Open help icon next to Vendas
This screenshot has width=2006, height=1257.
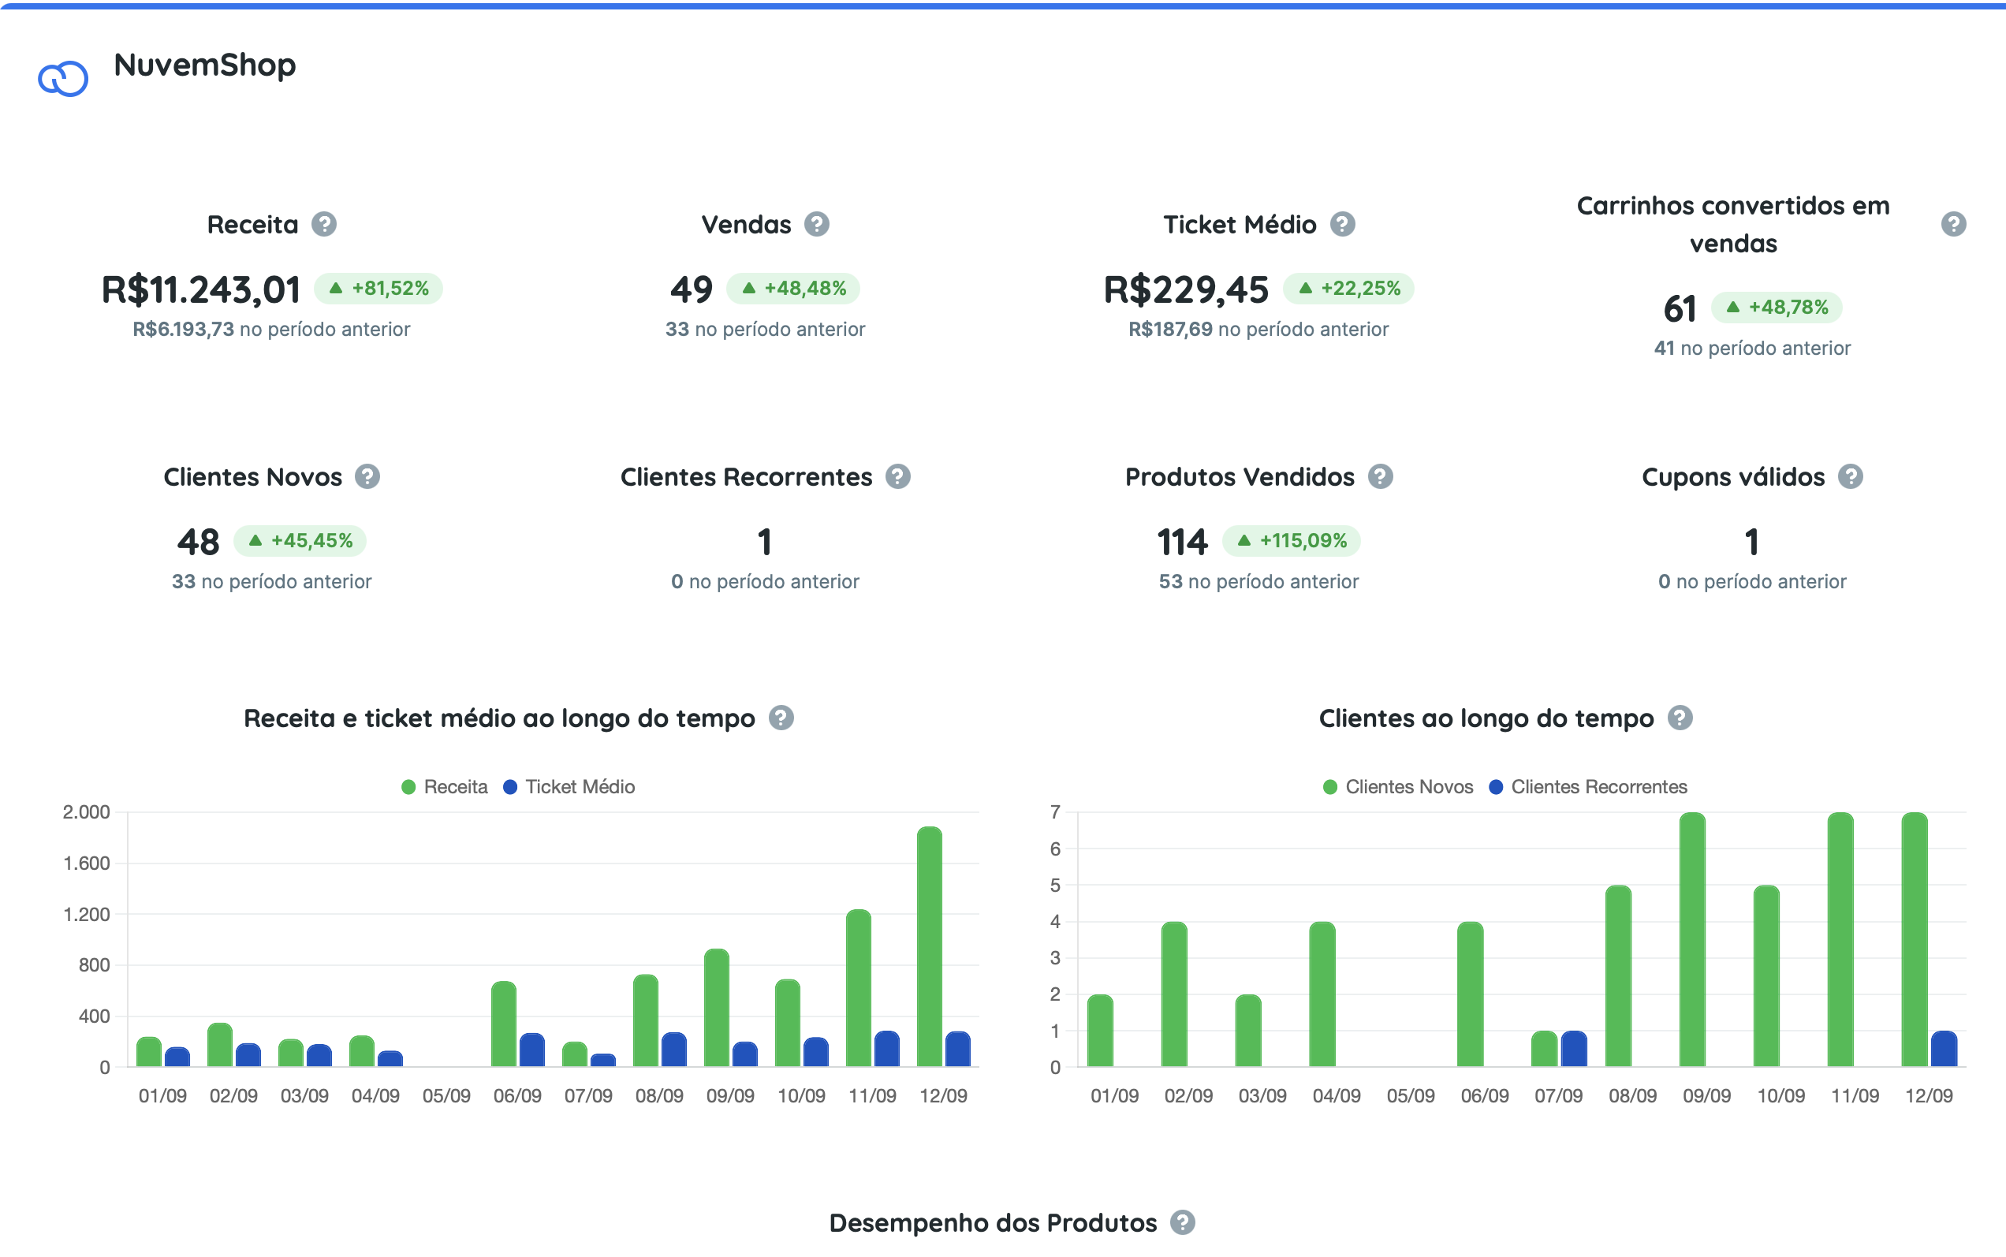point(816,225)
